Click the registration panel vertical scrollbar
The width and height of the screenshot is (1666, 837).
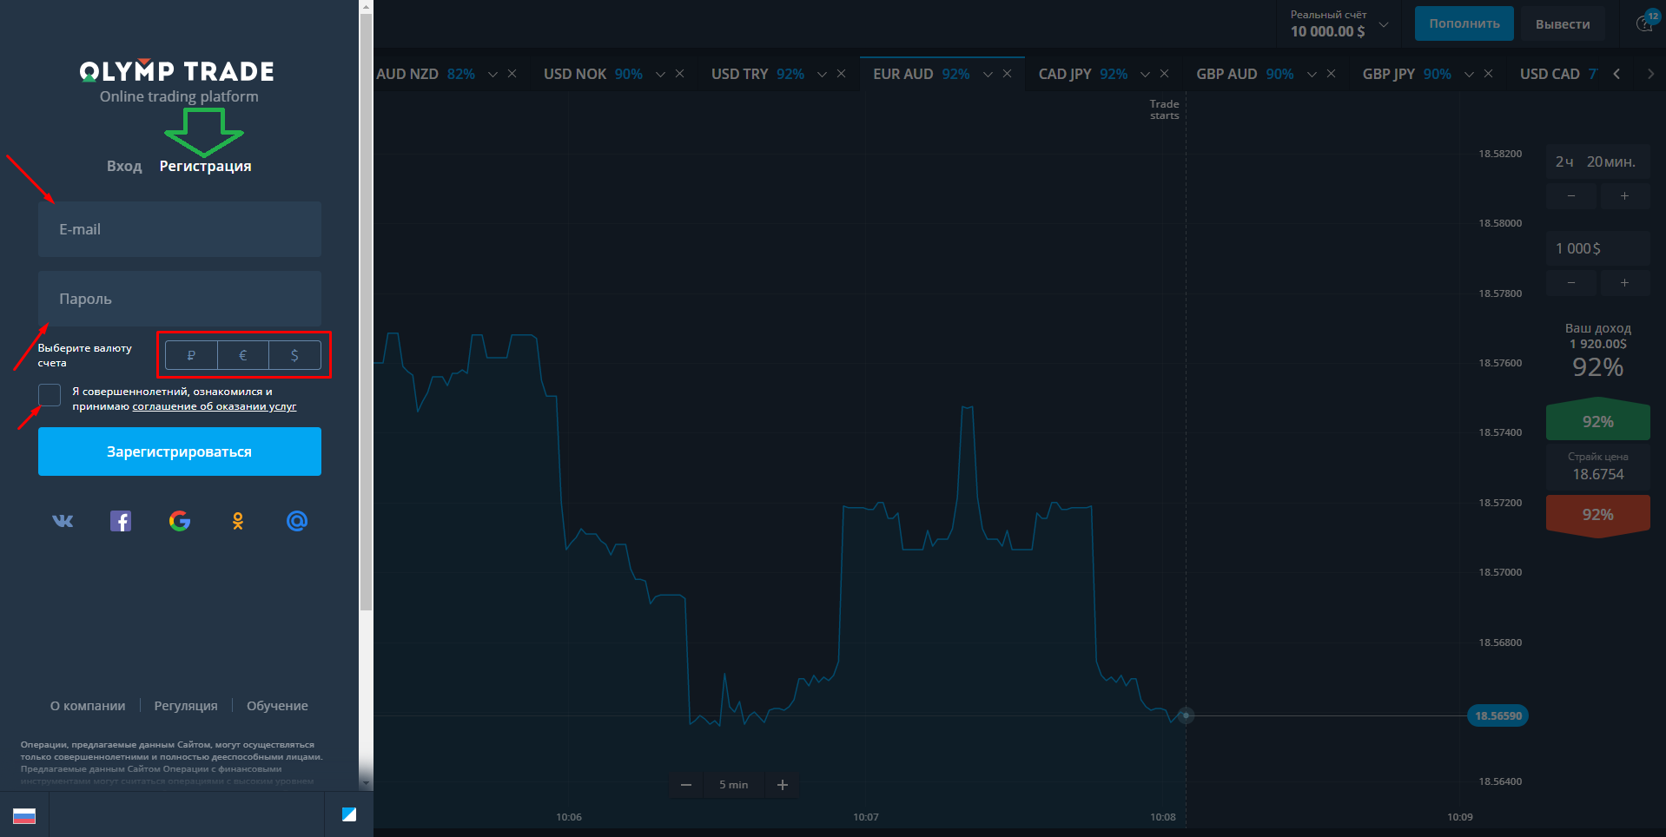366,313
